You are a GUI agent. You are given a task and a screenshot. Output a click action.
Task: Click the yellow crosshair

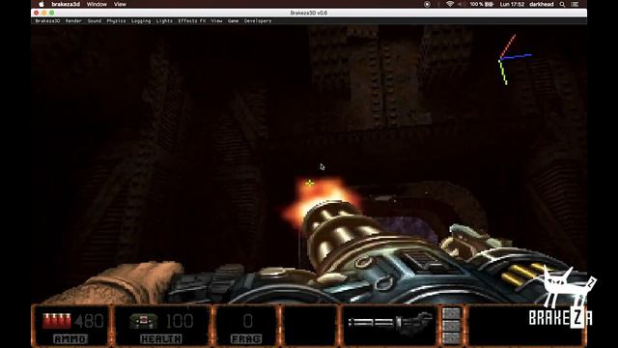coord(310,183)
